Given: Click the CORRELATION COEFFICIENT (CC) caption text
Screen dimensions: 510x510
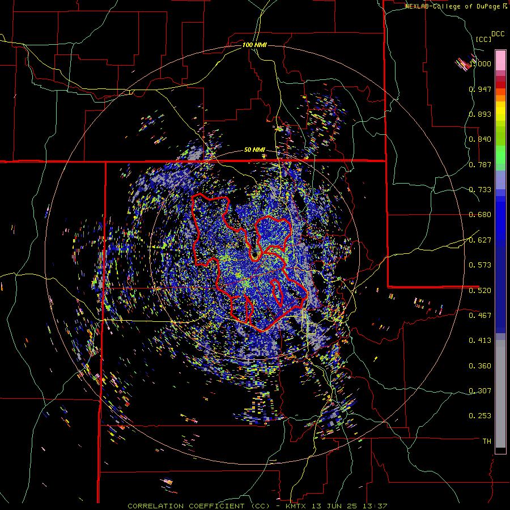Looking at the screenshot, I should (198, 506).
